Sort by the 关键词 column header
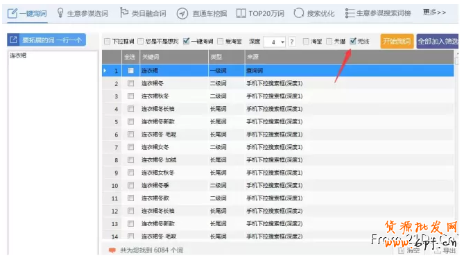Screen dimensions: 464x258 [x=173, y=57]
